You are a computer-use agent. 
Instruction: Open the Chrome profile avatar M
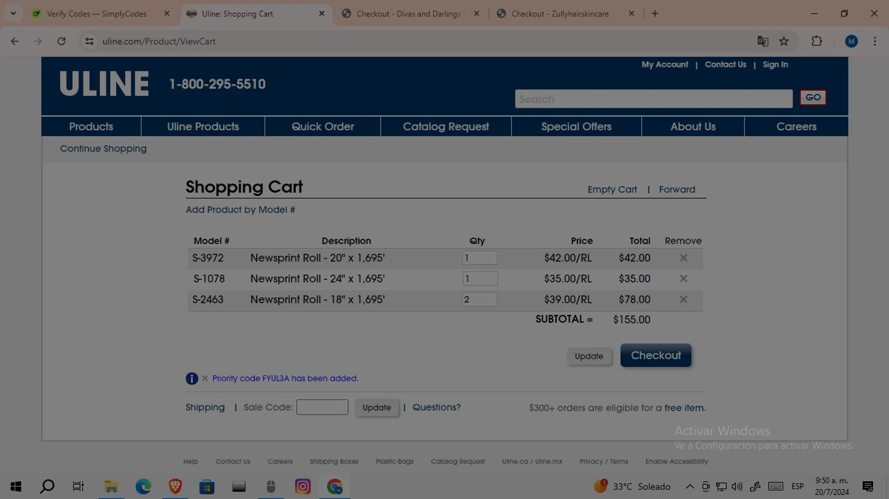pyautogui.click(x=852, y=41)
